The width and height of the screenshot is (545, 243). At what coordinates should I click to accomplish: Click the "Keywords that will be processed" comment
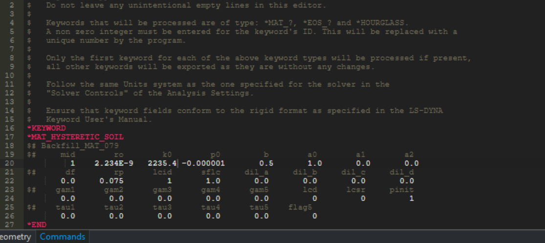tap(227, 23)
